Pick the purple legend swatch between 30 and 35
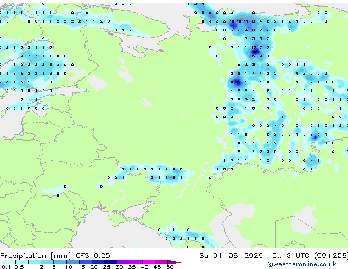This screenshot has width=348, height=269. click(x=124, y=262)
